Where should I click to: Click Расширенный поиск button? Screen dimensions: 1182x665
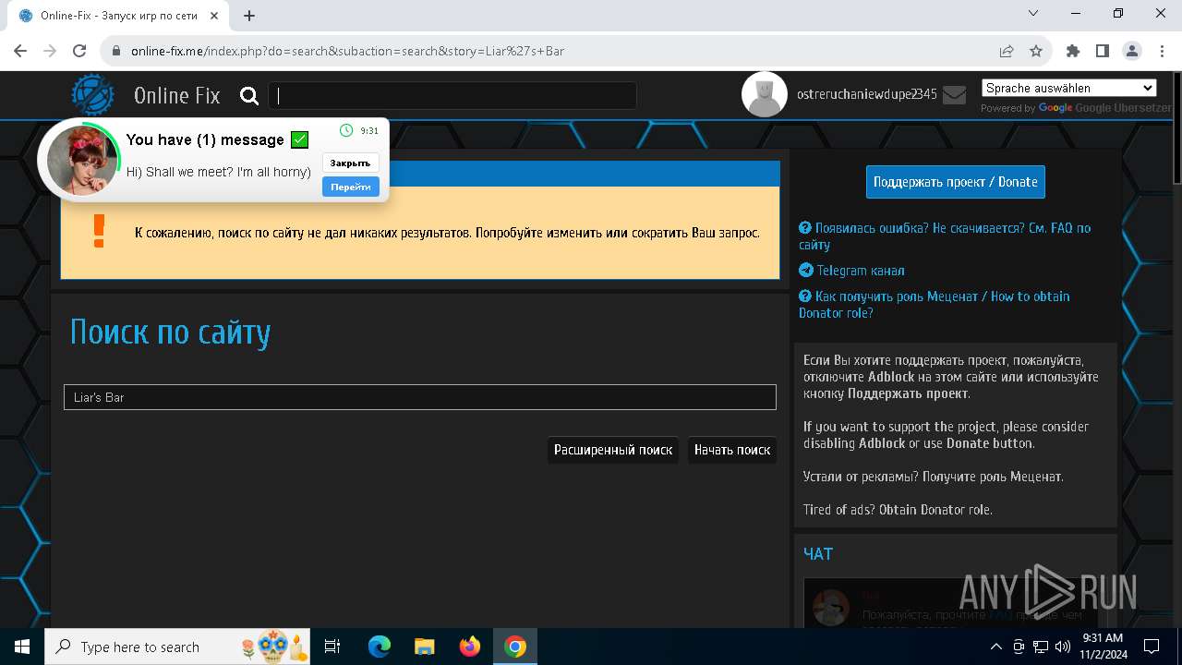coord(613,450)
